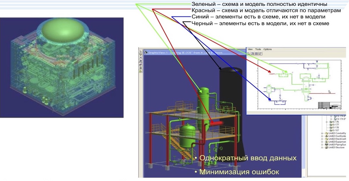Open the Tools menu in schematic viewer
Image resolution: width=349 pixels, height=181 pixels.
(x=258, y=49)
